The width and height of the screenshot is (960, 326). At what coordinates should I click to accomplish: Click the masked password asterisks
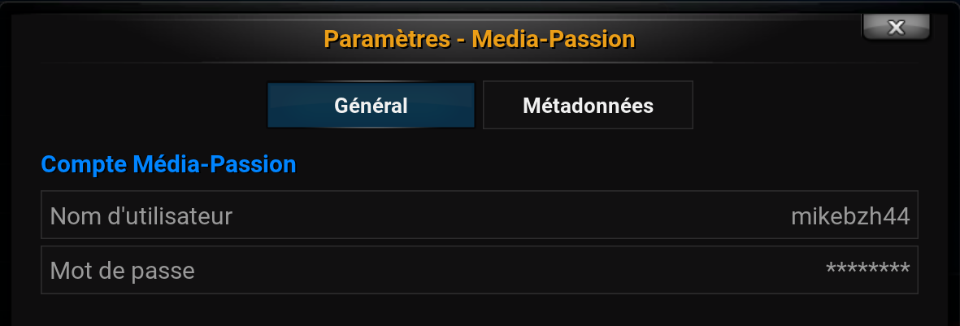pos(867,269)
